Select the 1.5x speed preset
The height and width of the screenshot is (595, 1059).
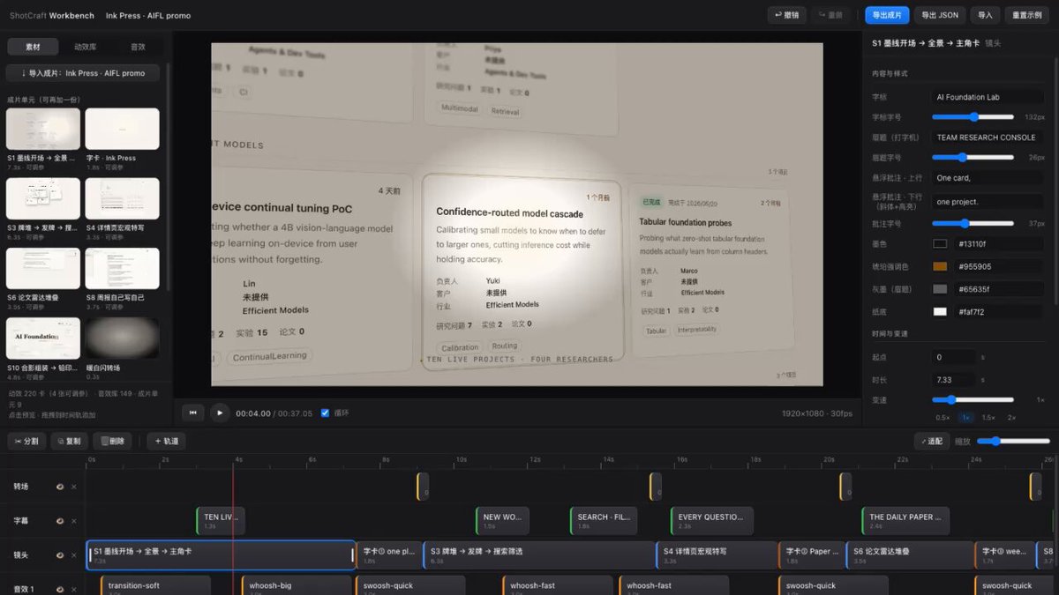(x=988, y=418)
